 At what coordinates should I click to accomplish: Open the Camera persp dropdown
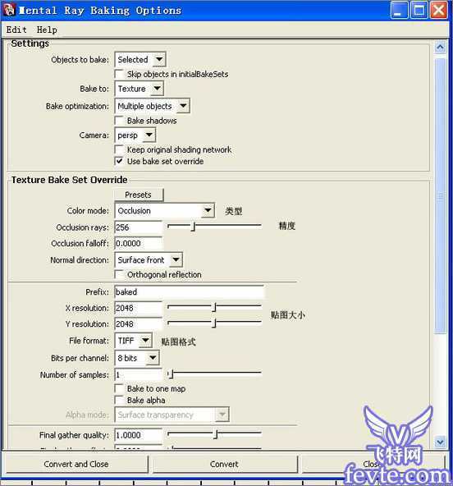(135, 135)
